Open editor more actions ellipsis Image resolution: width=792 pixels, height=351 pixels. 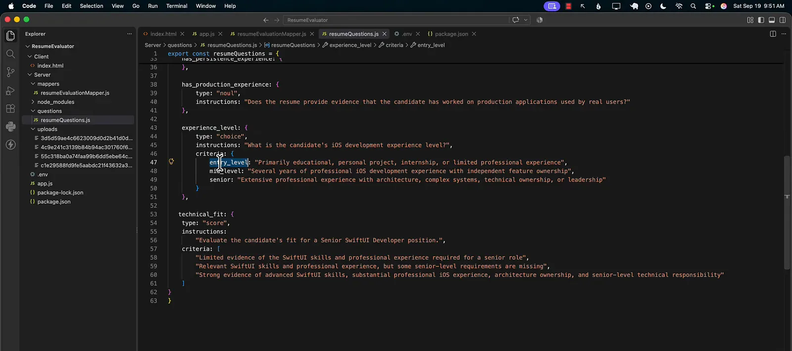point(784,34)
